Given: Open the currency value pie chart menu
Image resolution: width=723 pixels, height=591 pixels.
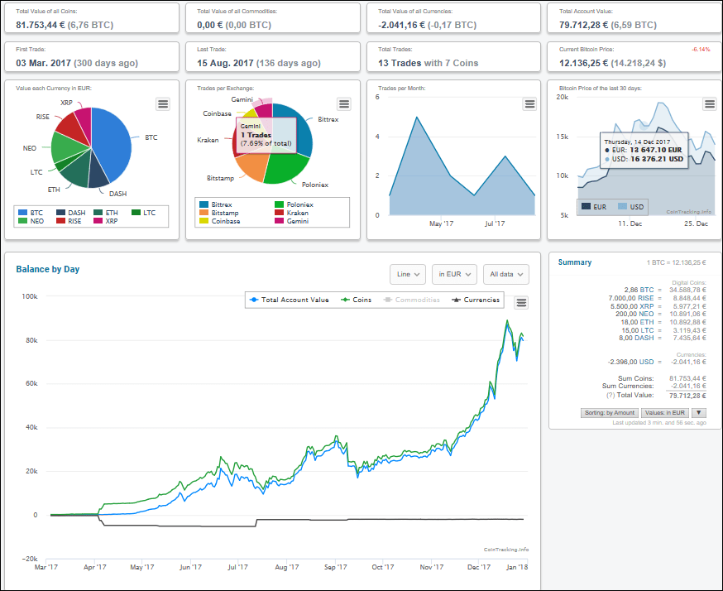Looking at the screenshot, I should pos(163,103).
